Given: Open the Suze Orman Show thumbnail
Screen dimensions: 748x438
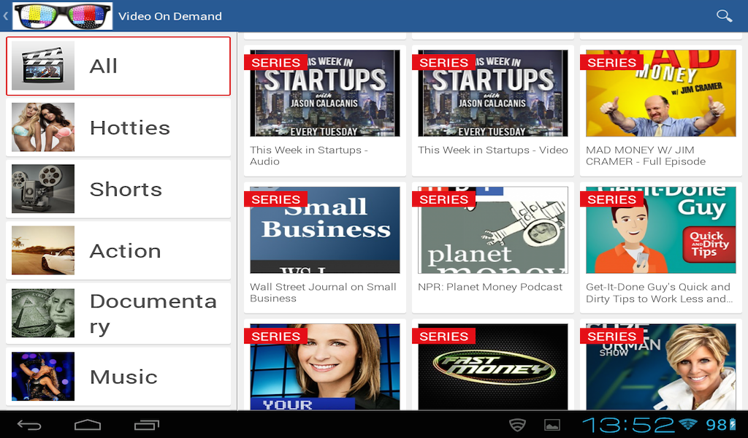Looking at the screenshot, I should 660,366.
